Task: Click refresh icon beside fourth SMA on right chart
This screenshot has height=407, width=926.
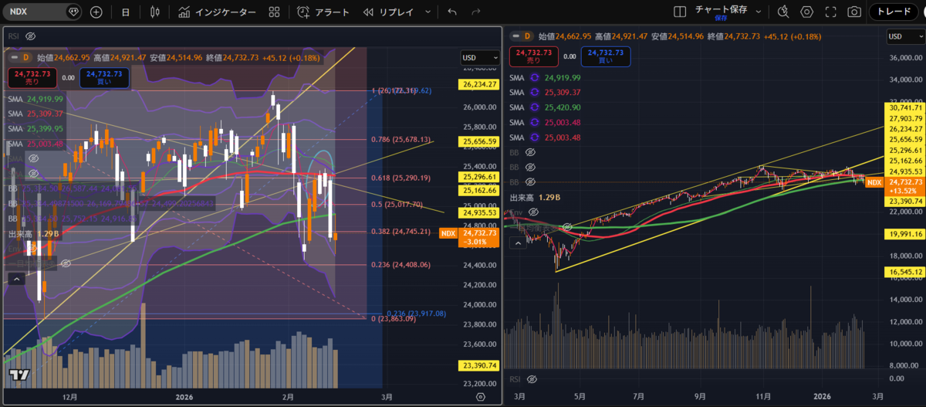Action: click(536, 123)
